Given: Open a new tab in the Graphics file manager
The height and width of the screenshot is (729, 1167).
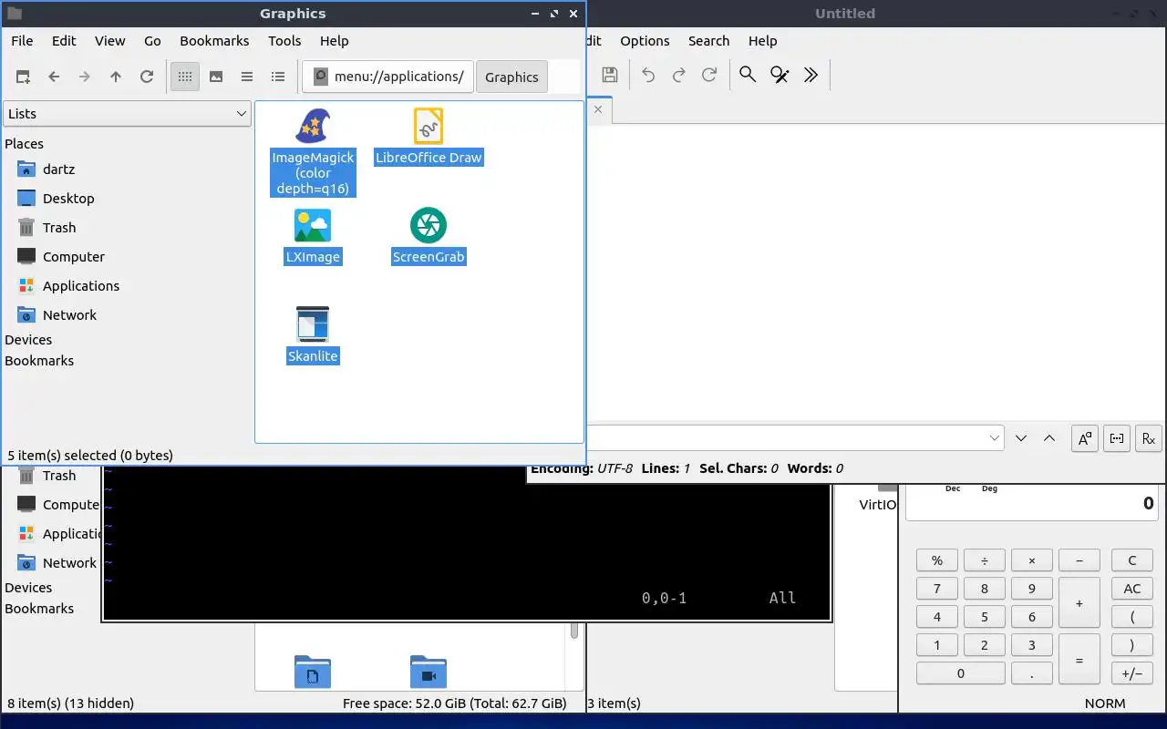Looking at the screenshot, I should click(23, 77).
